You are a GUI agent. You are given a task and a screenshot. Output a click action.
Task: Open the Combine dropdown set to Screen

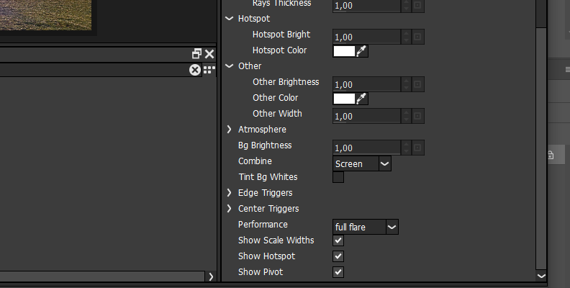[362, 163]
